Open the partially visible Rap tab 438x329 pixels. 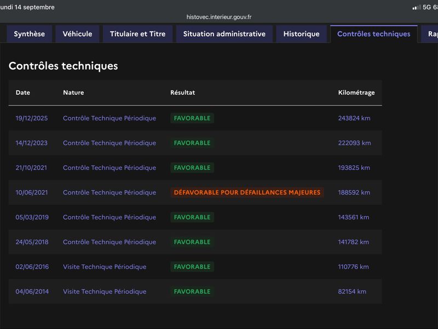[430, 34]
